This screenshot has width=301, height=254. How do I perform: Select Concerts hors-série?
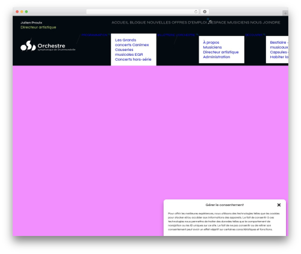[133, 59]
